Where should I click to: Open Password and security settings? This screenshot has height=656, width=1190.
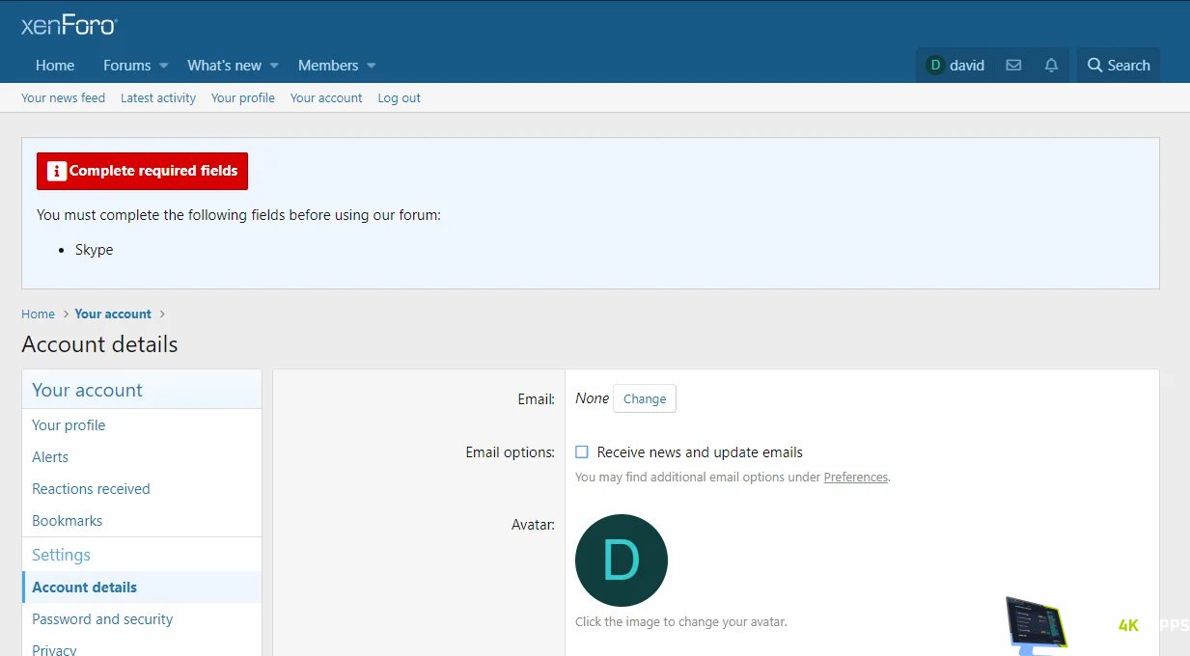tap(102, 619)
